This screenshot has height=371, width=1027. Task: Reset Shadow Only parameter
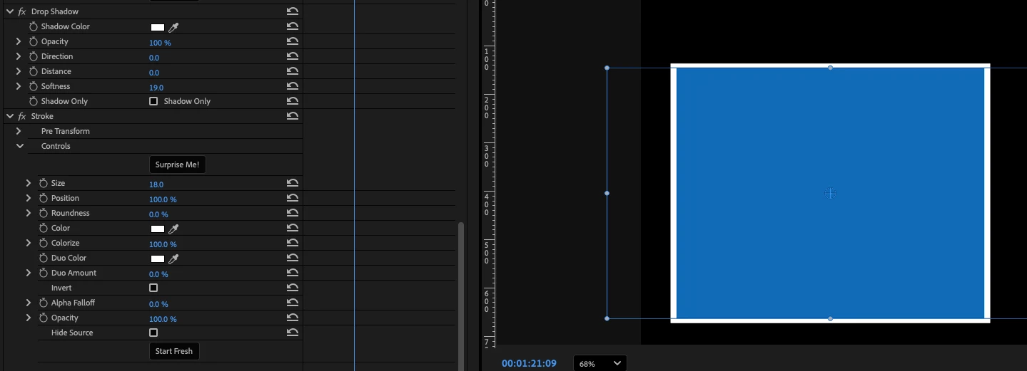point(293,101)
